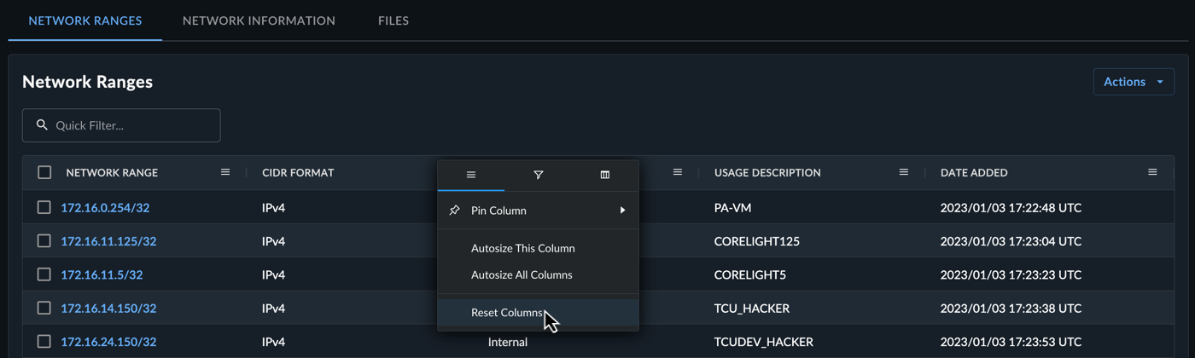The height and width of the screenshot is (358, 1195).
Task: Switch to filter tab in column popup
Action: pos(538,175)
